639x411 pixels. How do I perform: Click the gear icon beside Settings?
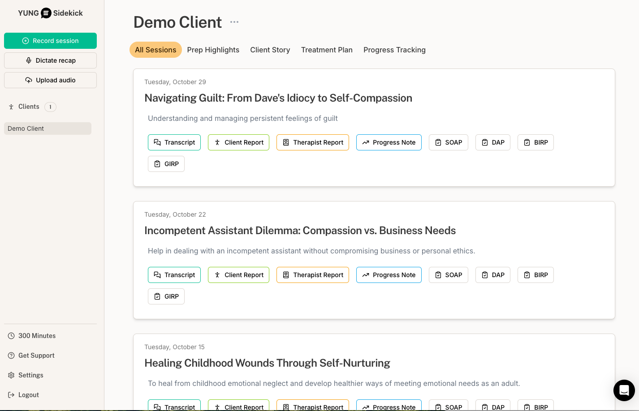click(11, 375)
